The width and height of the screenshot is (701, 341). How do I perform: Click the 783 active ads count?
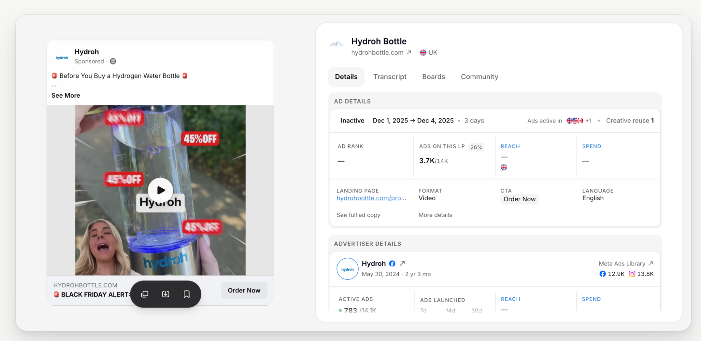click(350, 310)
